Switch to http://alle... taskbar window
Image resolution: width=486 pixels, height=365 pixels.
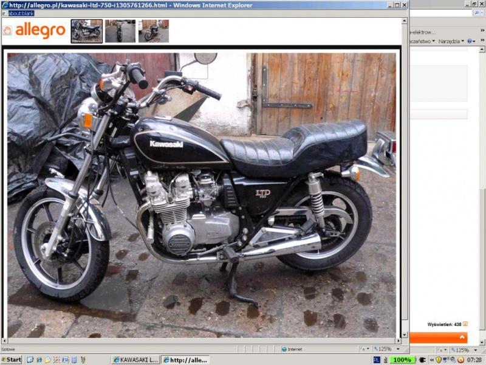185,360
